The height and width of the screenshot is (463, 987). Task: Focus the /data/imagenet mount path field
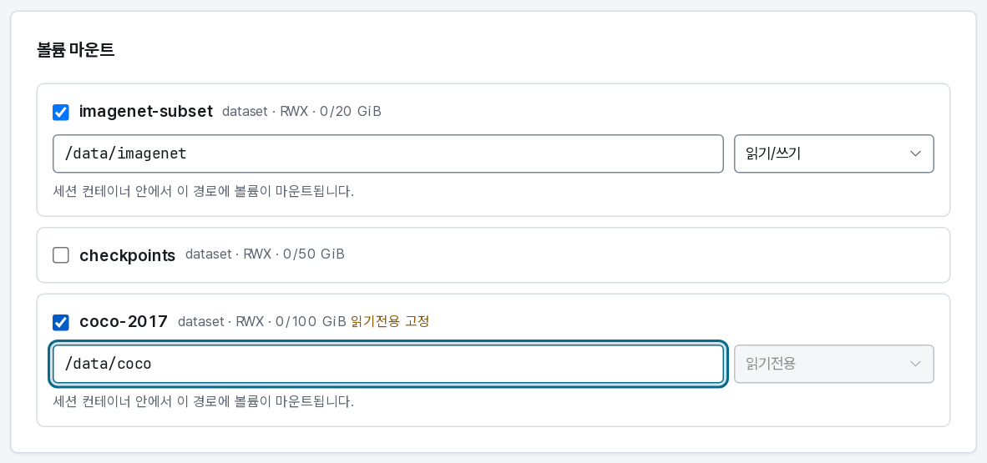[x=387, y=153]
